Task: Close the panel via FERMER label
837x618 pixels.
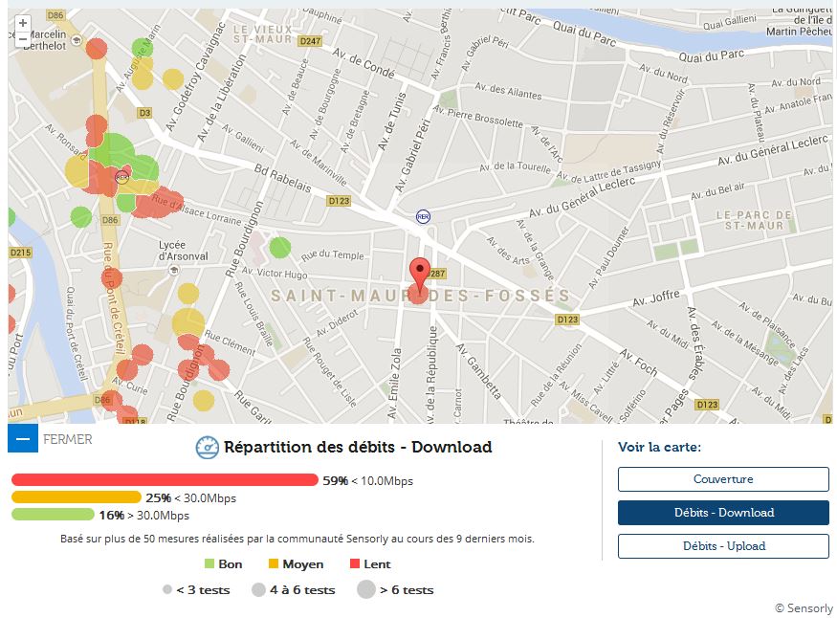Action: tap(68, 440)
